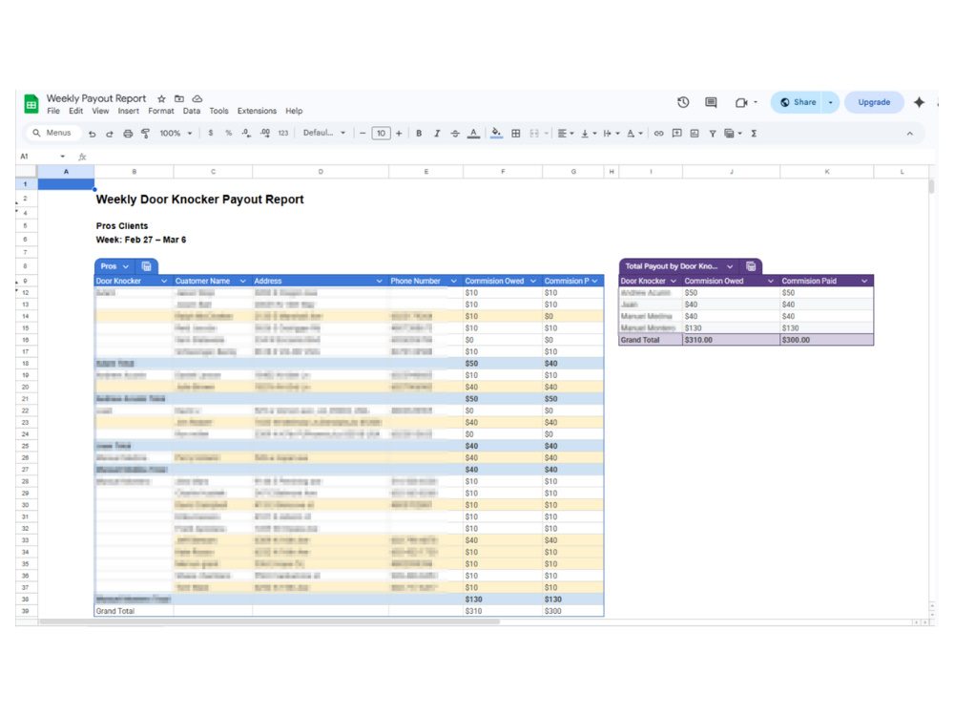
Task: Apply italic formatting
Action: pyautogui.click(x=437, y=134)
